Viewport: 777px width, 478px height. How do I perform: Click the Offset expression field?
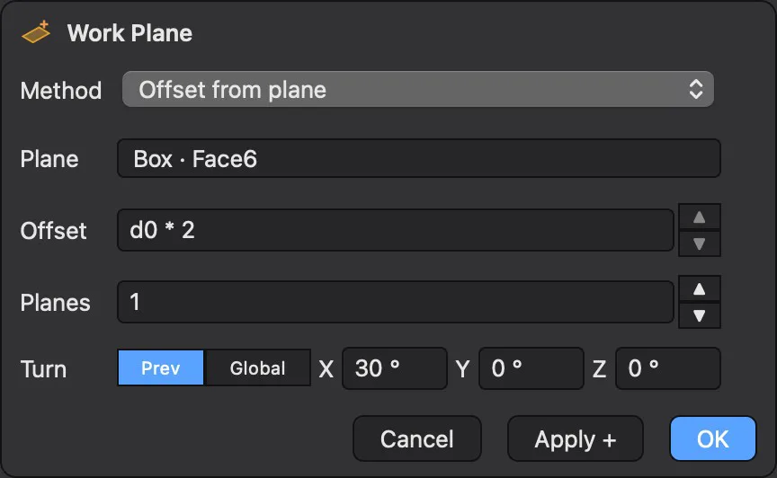pos(396,230)
